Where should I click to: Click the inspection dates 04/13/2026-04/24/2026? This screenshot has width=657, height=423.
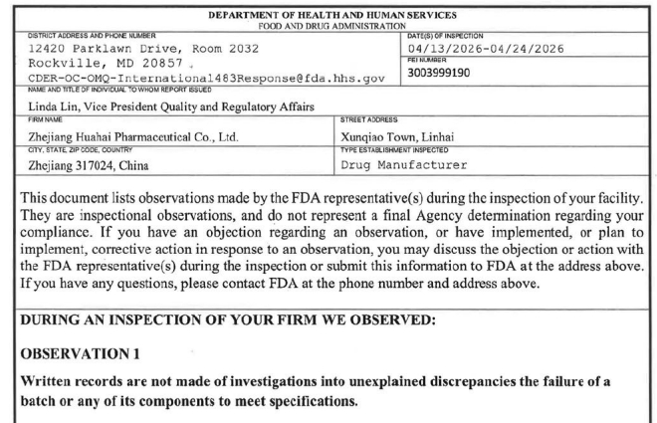pos(486,49)
